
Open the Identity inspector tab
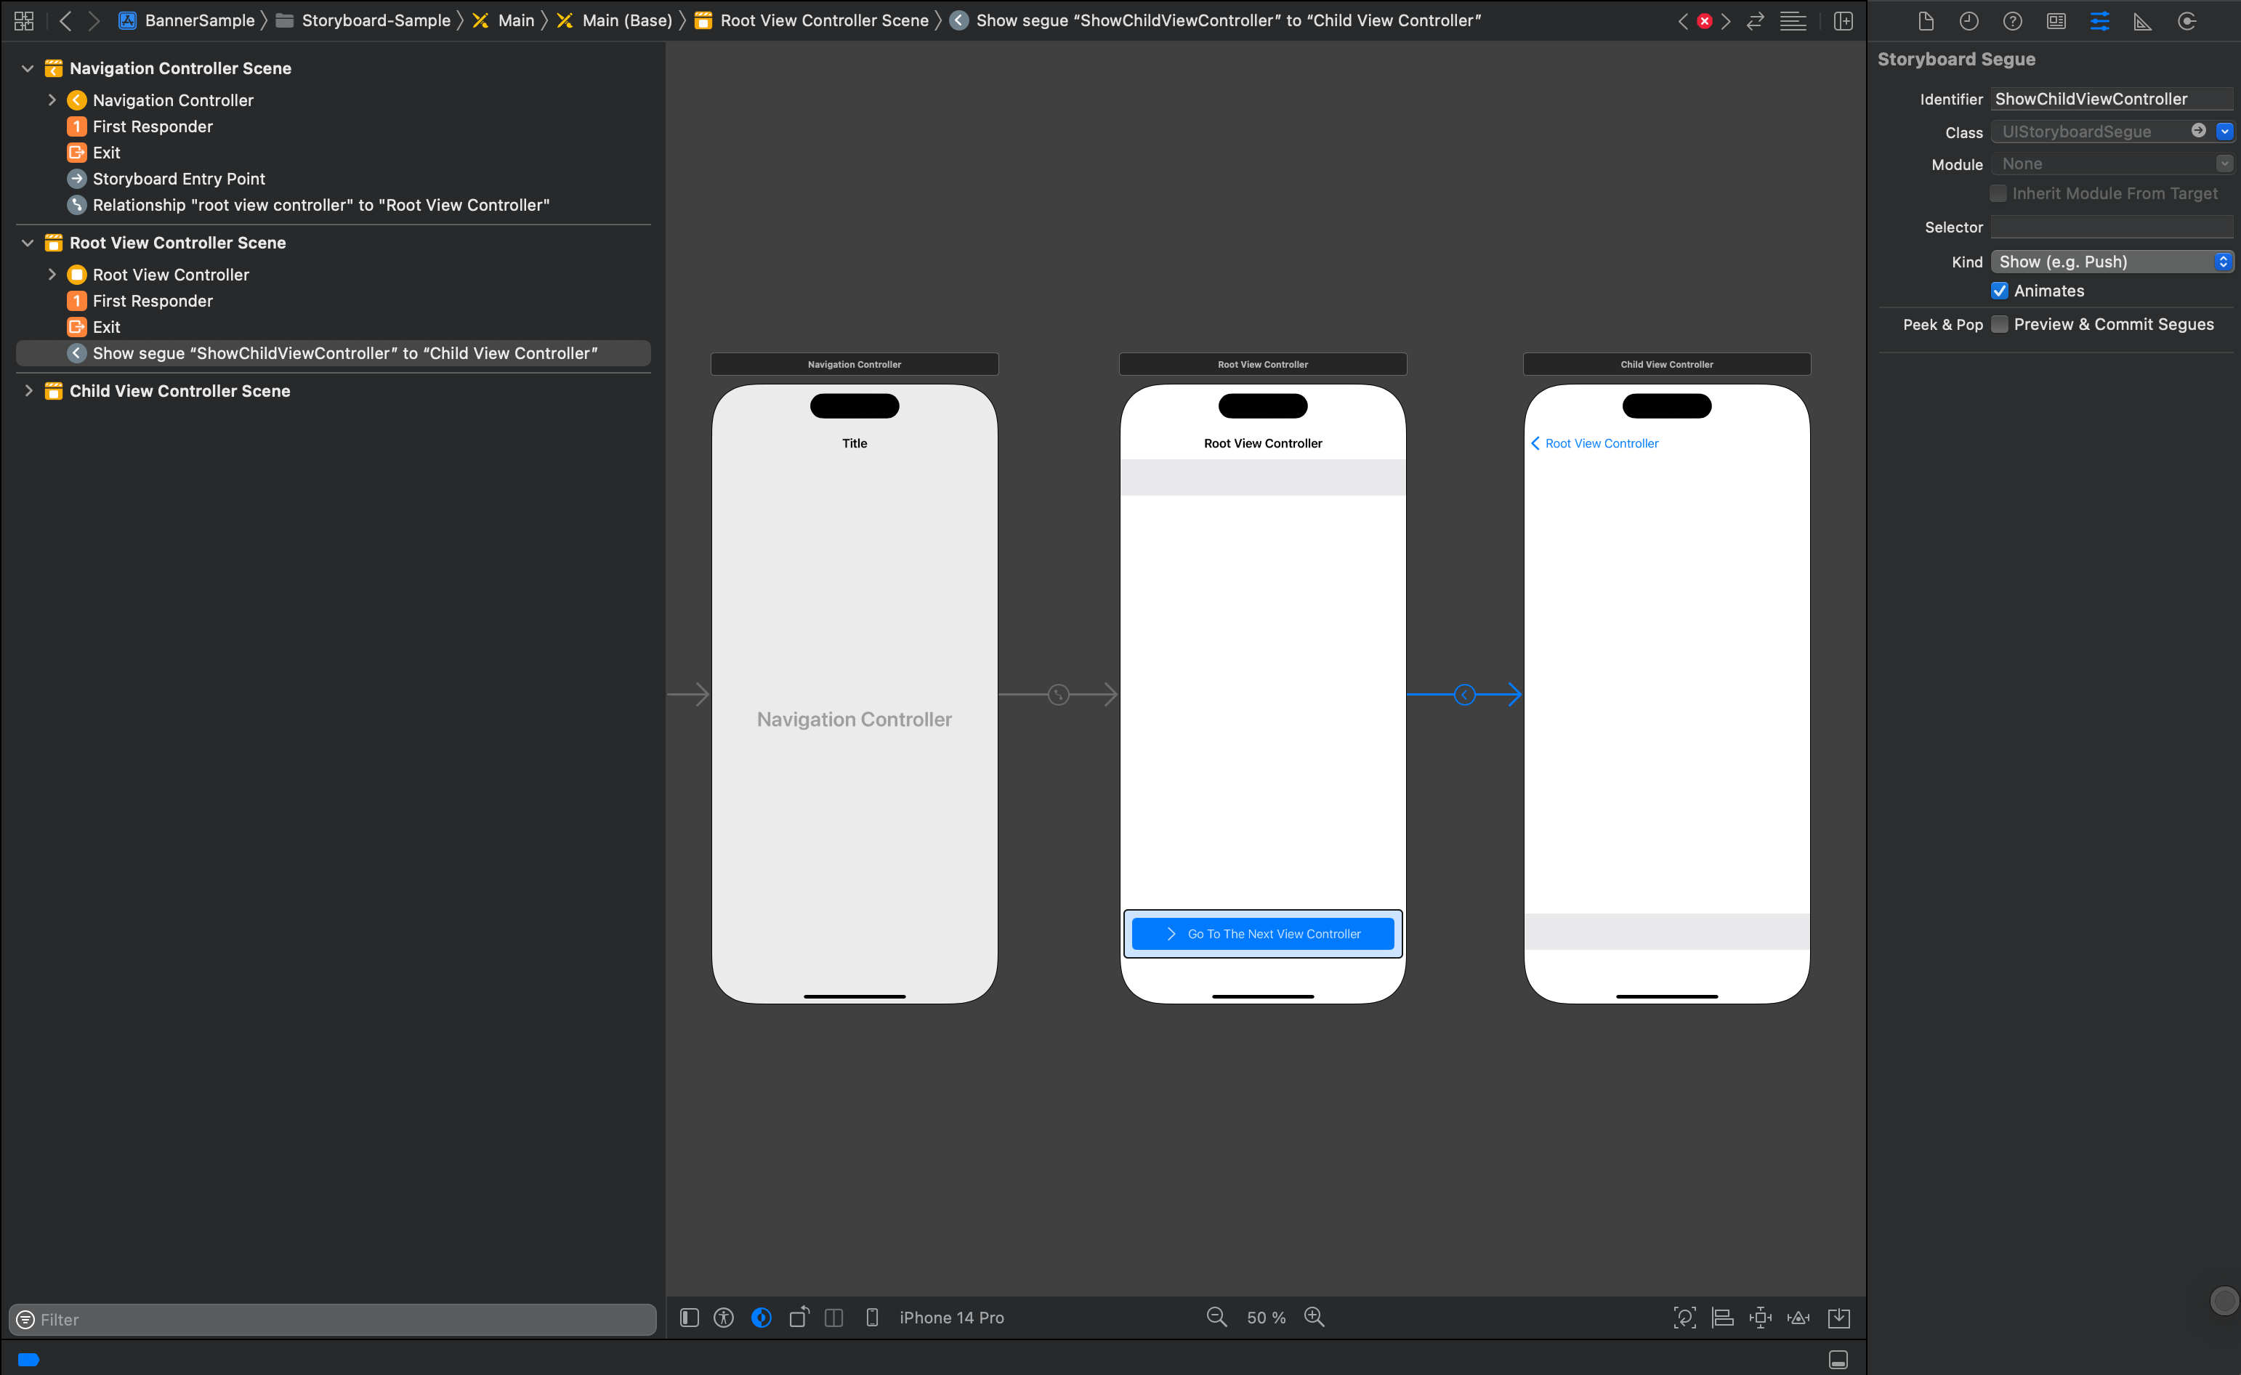pyautogui.click(x=2056, y=21)
